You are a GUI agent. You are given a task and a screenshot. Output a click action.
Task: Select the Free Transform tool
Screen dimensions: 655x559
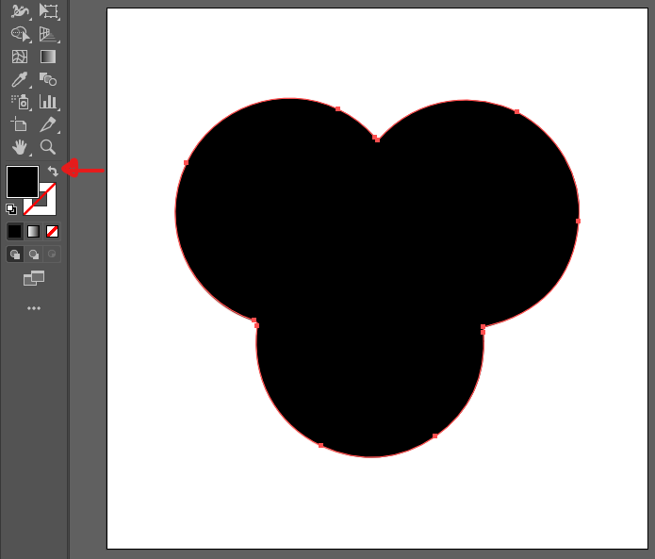pyautogui.click(x=48, y=11)
